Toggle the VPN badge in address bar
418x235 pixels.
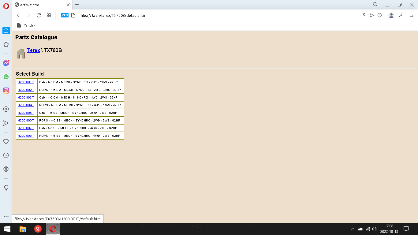(65, 15)
